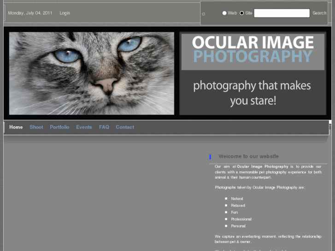The width and height of the screenshot is (335, 251).
Task: Open the Portfolio menu item
Action: 59,127
